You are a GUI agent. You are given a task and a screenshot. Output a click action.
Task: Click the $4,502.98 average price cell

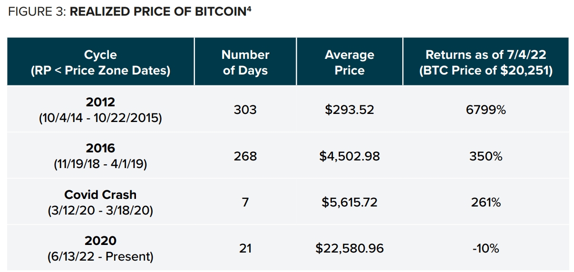tap(350, 156)
